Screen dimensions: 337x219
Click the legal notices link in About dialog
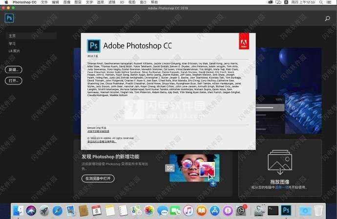pyautogui.click(x=102, y=141)
